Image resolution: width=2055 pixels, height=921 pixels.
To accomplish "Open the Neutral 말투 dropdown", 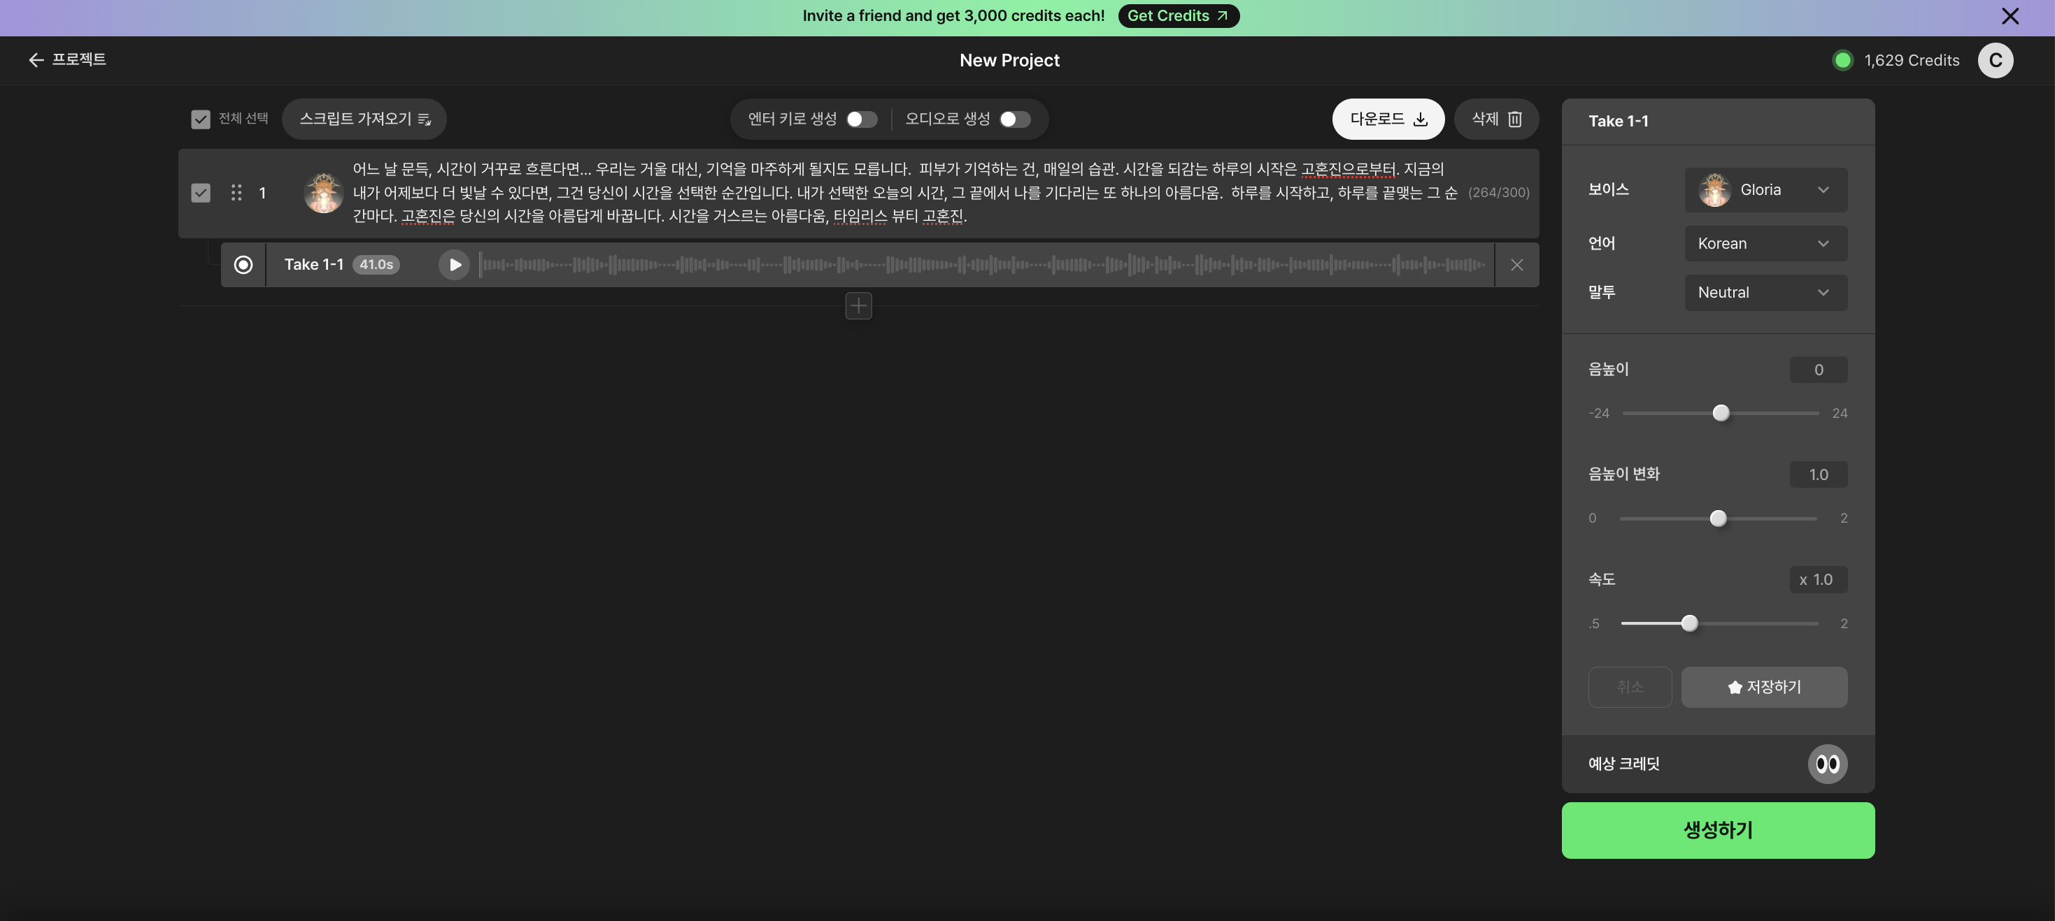I will point(1765,292).
